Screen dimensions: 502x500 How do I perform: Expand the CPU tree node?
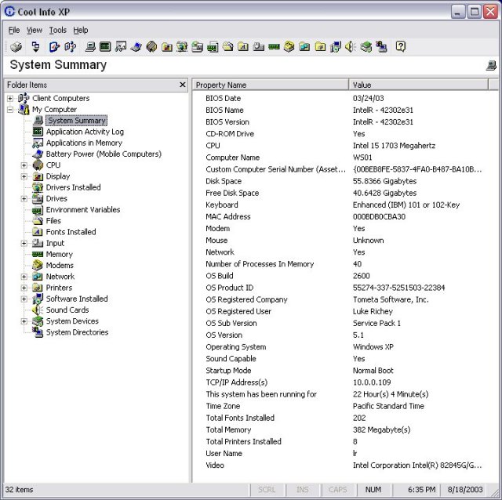24,165
